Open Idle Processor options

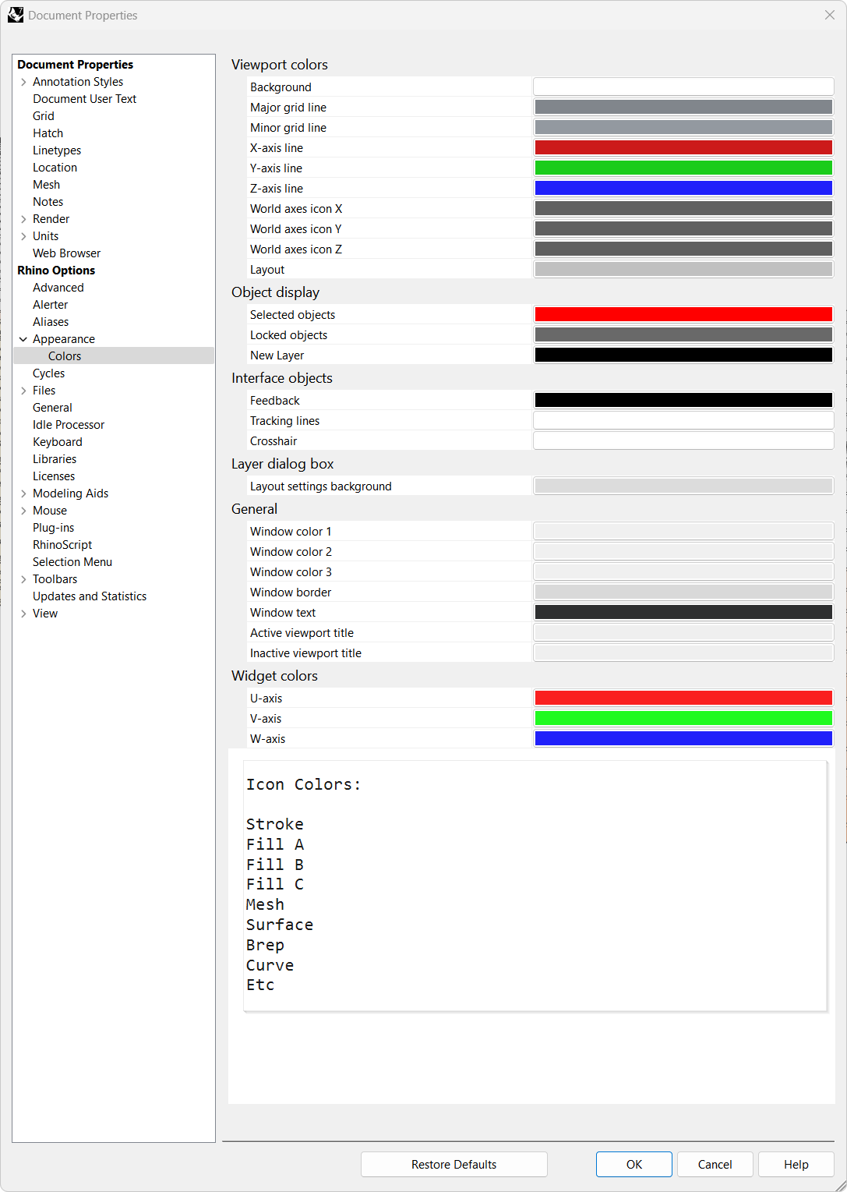tap(69, 425)
